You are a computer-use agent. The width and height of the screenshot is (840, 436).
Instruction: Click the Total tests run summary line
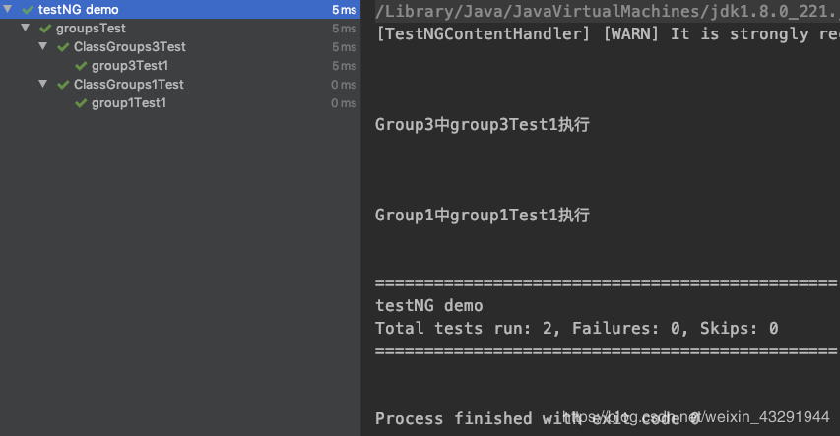point(576,328)
